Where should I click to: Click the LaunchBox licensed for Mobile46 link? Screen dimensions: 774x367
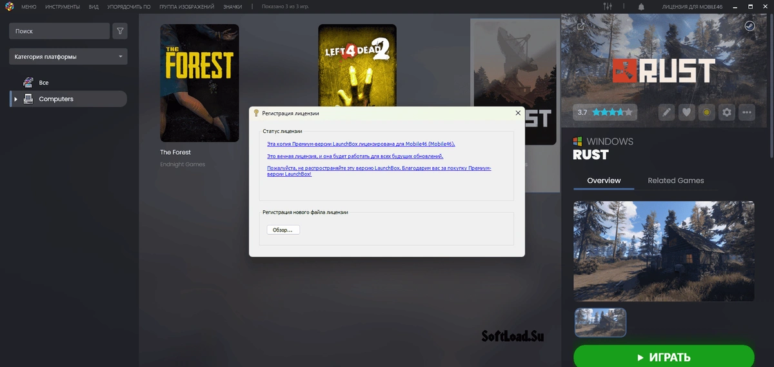point(361,144)
